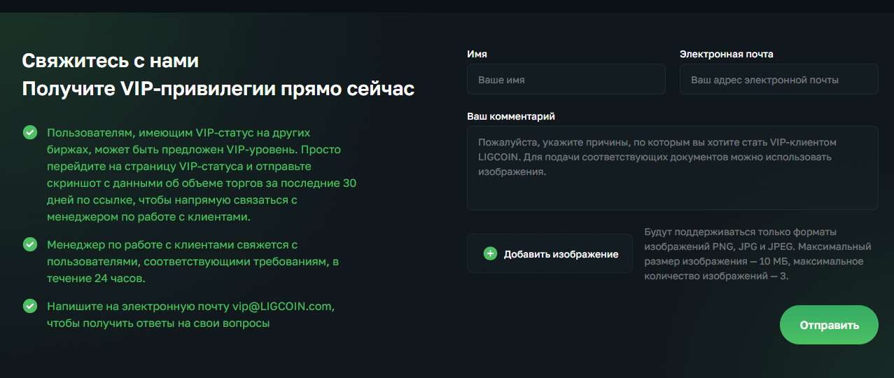Focus the 'Ваше имя' name field
Screen dimensions: 894x378
[566, 79]
